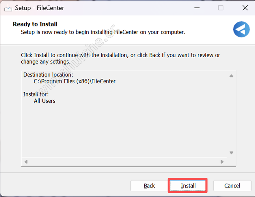Click the "Ready to Install" heading

35,24
